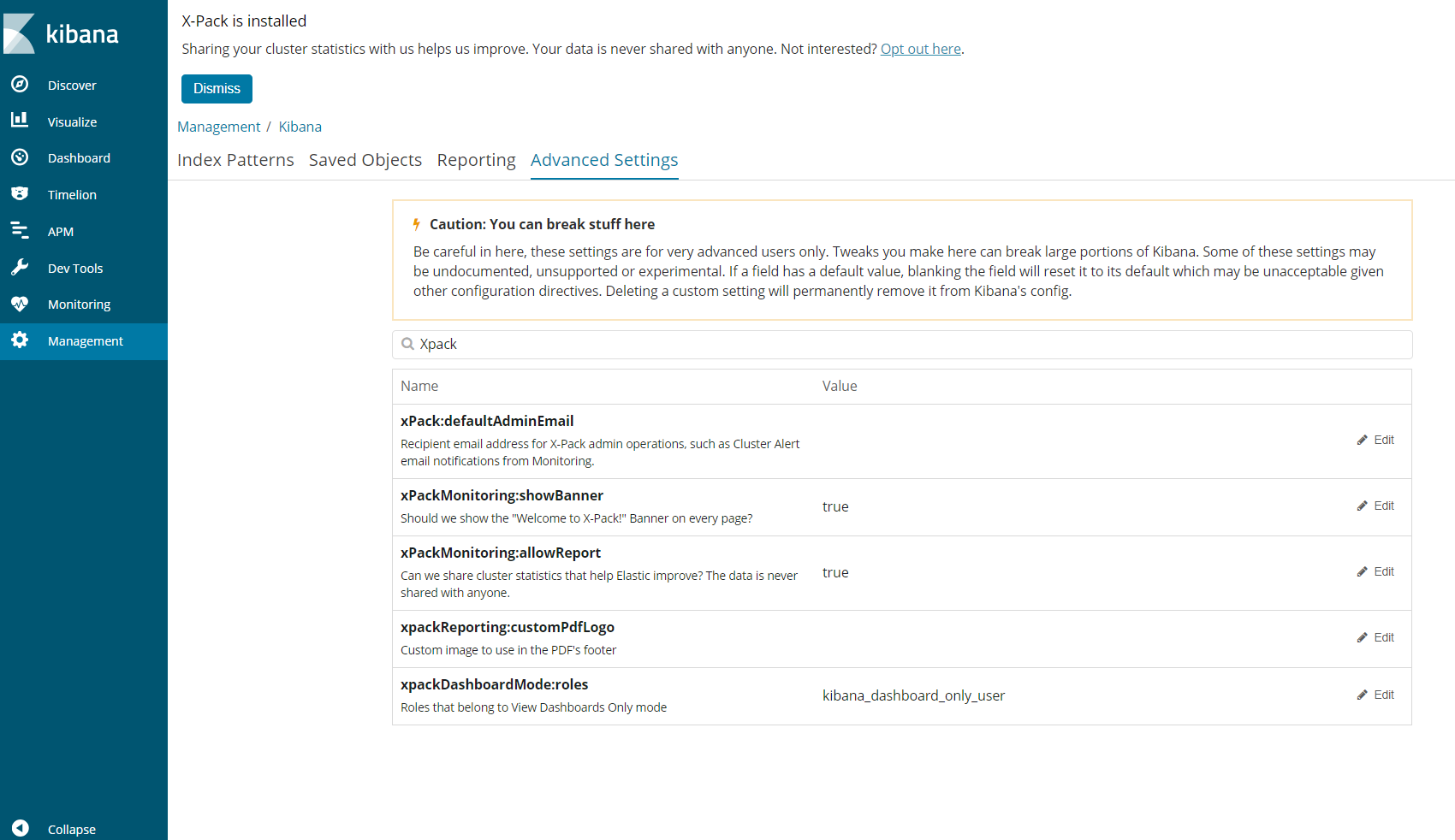Open Timelion mask icon

pyautogui.click(x=20, y=194)
